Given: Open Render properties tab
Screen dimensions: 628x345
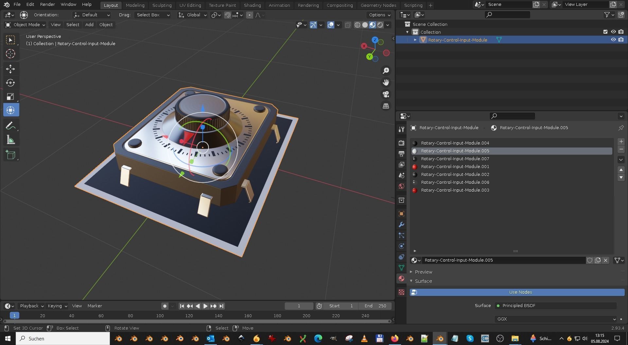Looking at the screenshot, I should 401,143.
